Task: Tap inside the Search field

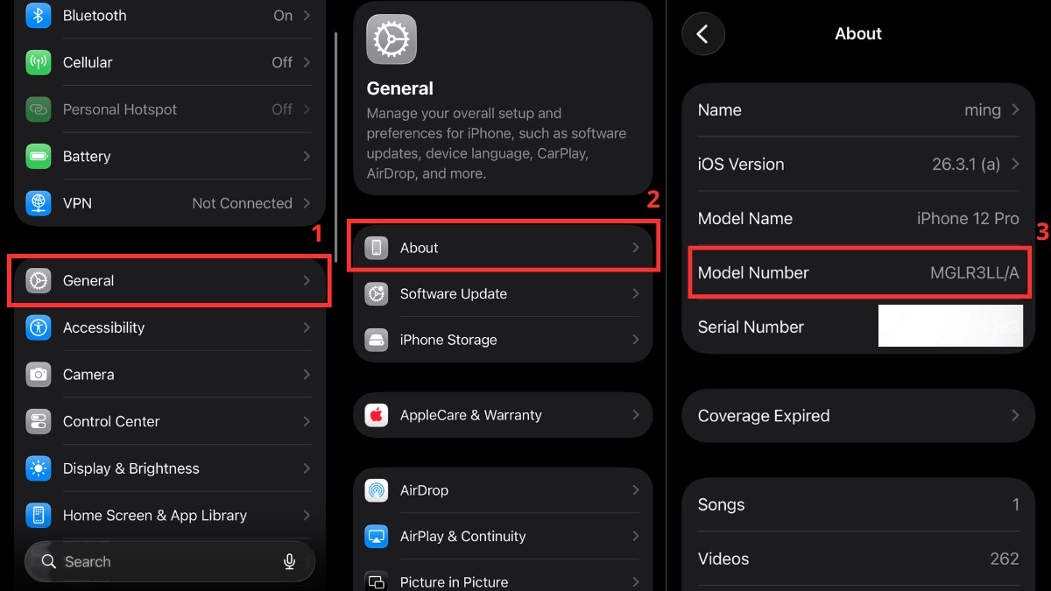Action: [169, 562]
